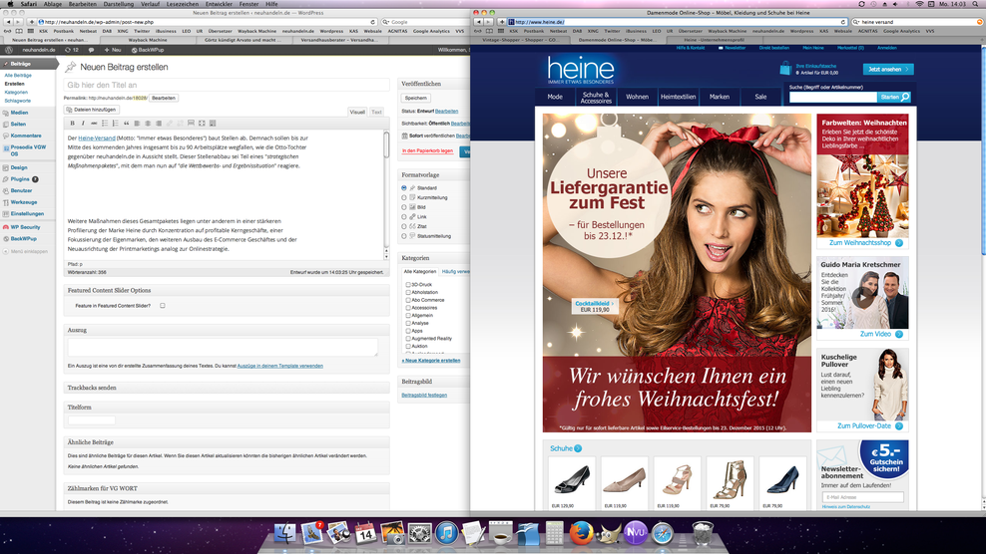Image resolution: width=986 pixels, height=554 pixels.
Task: Toggle fullscreen writing mode icon
Action: pyautogui.click(x=202, y=124)
